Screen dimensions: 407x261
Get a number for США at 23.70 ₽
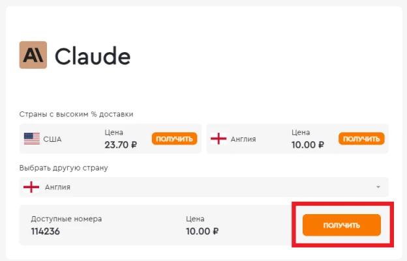coord(174,139)
